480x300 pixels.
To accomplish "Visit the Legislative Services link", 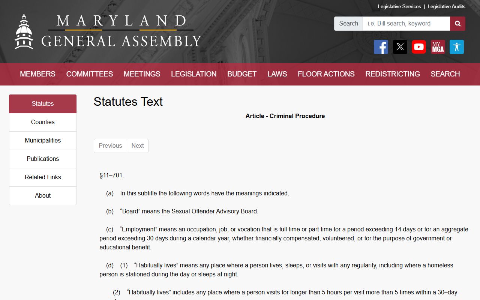I will point(399,7).
